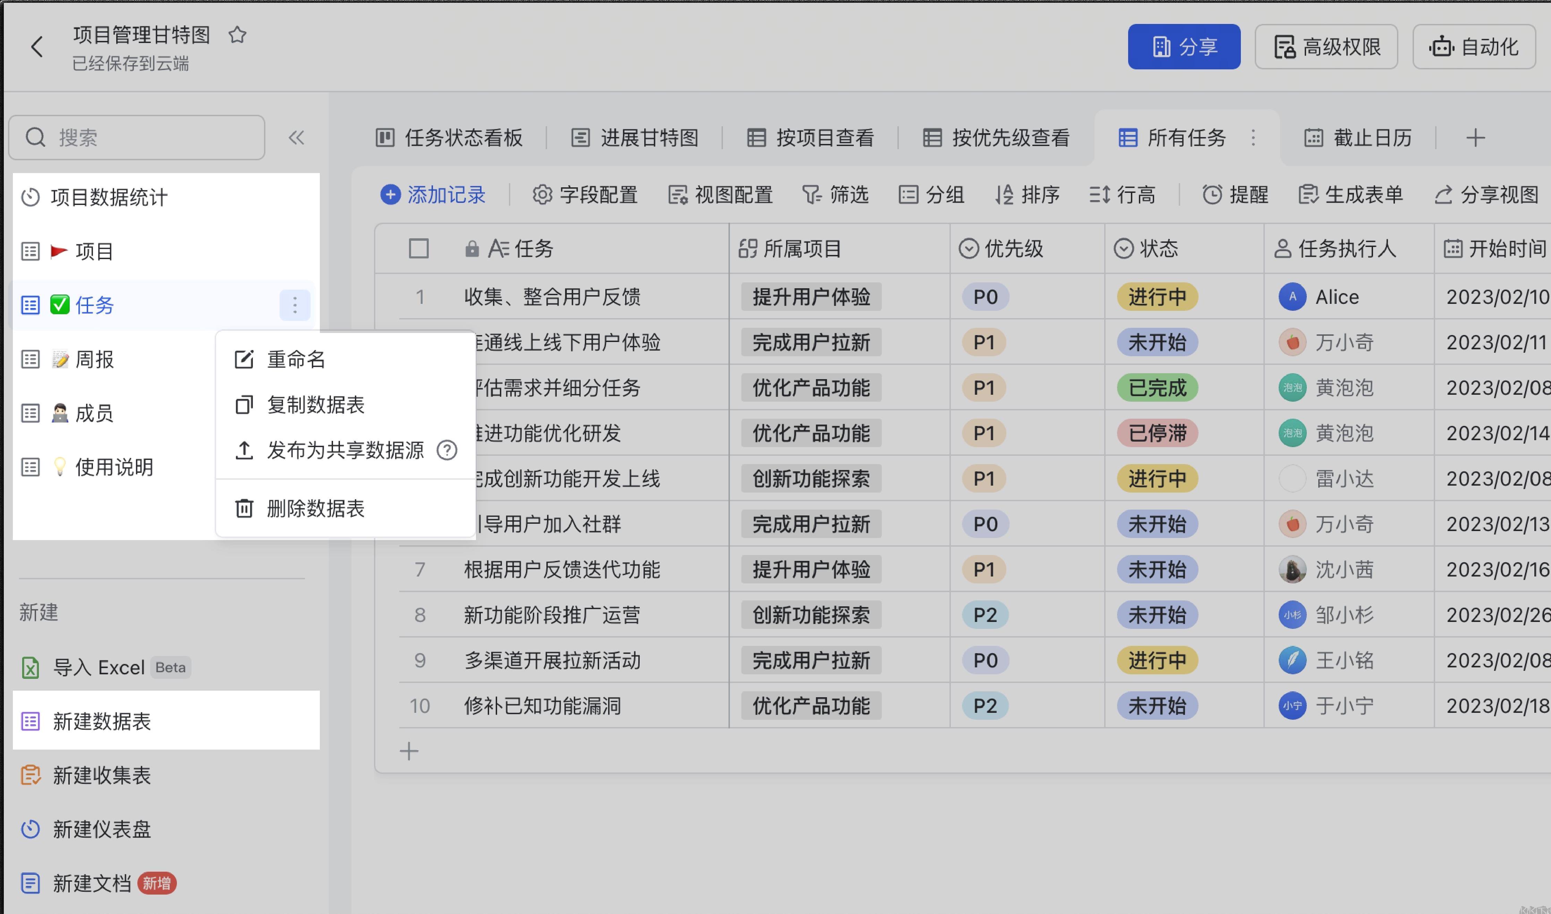Add a new view with plus icon
The width and height of the screenshot is (1551, 914).
(1475, 137)
